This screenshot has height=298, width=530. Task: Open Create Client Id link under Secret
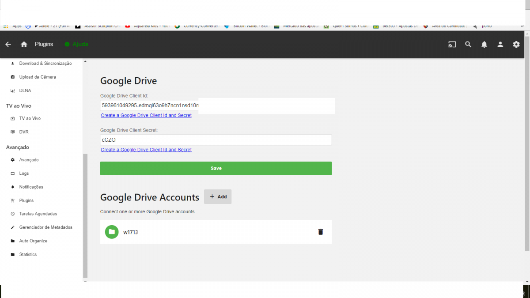[x=146, y=150]
